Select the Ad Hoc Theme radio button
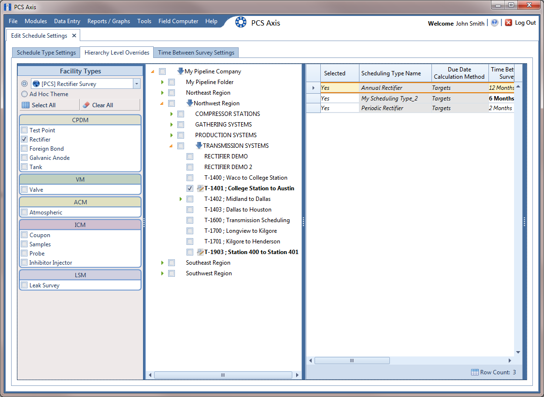This screenshot has width=544, height=397. (x=24, y=94)
